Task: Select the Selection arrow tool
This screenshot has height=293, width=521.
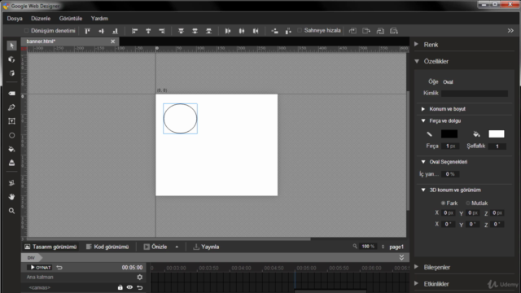Action: tap(11, 46)
